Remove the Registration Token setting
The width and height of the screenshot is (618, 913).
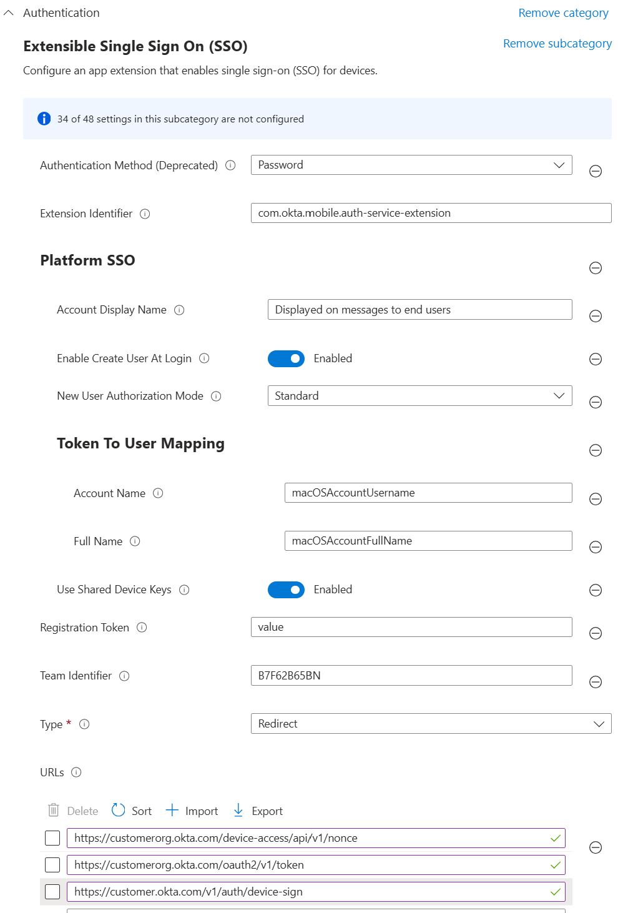(x=596, y=633)
